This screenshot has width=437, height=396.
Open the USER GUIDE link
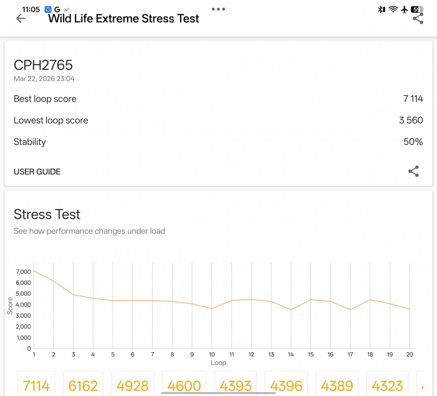pyautogui.click(x=37, y=172)
